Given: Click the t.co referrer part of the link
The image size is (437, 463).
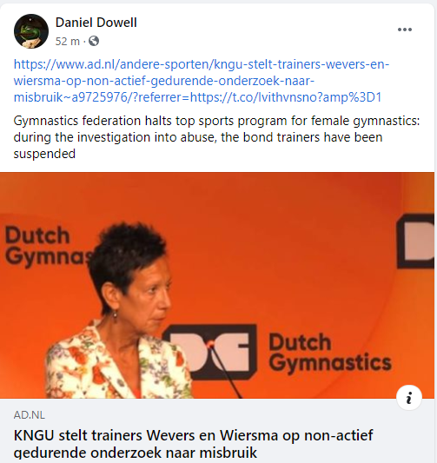Looking at the screenshot, I should tap(286, 96).
